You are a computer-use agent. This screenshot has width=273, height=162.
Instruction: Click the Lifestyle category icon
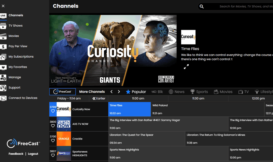(257, 92)
